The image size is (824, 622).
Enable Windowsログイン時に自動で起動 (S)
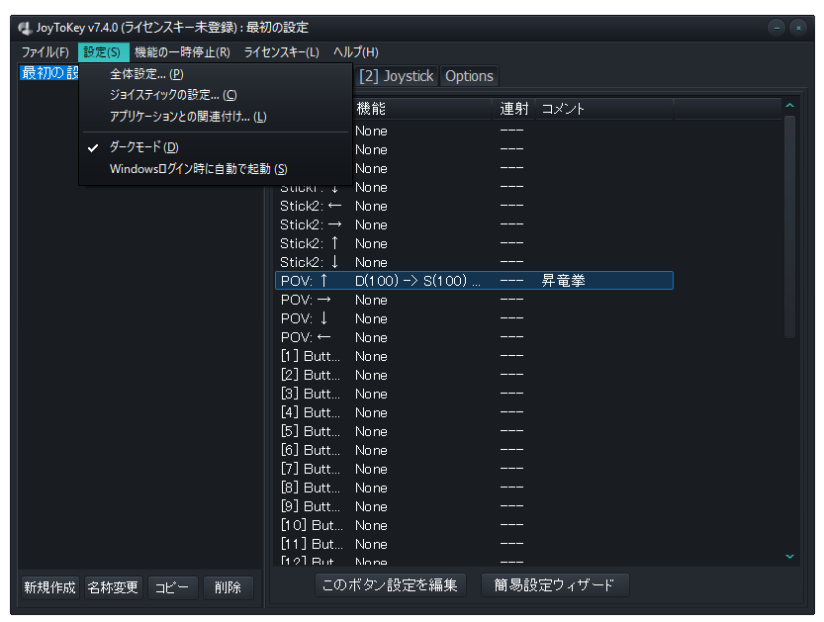pyautogui.click(x=216, y=169)
